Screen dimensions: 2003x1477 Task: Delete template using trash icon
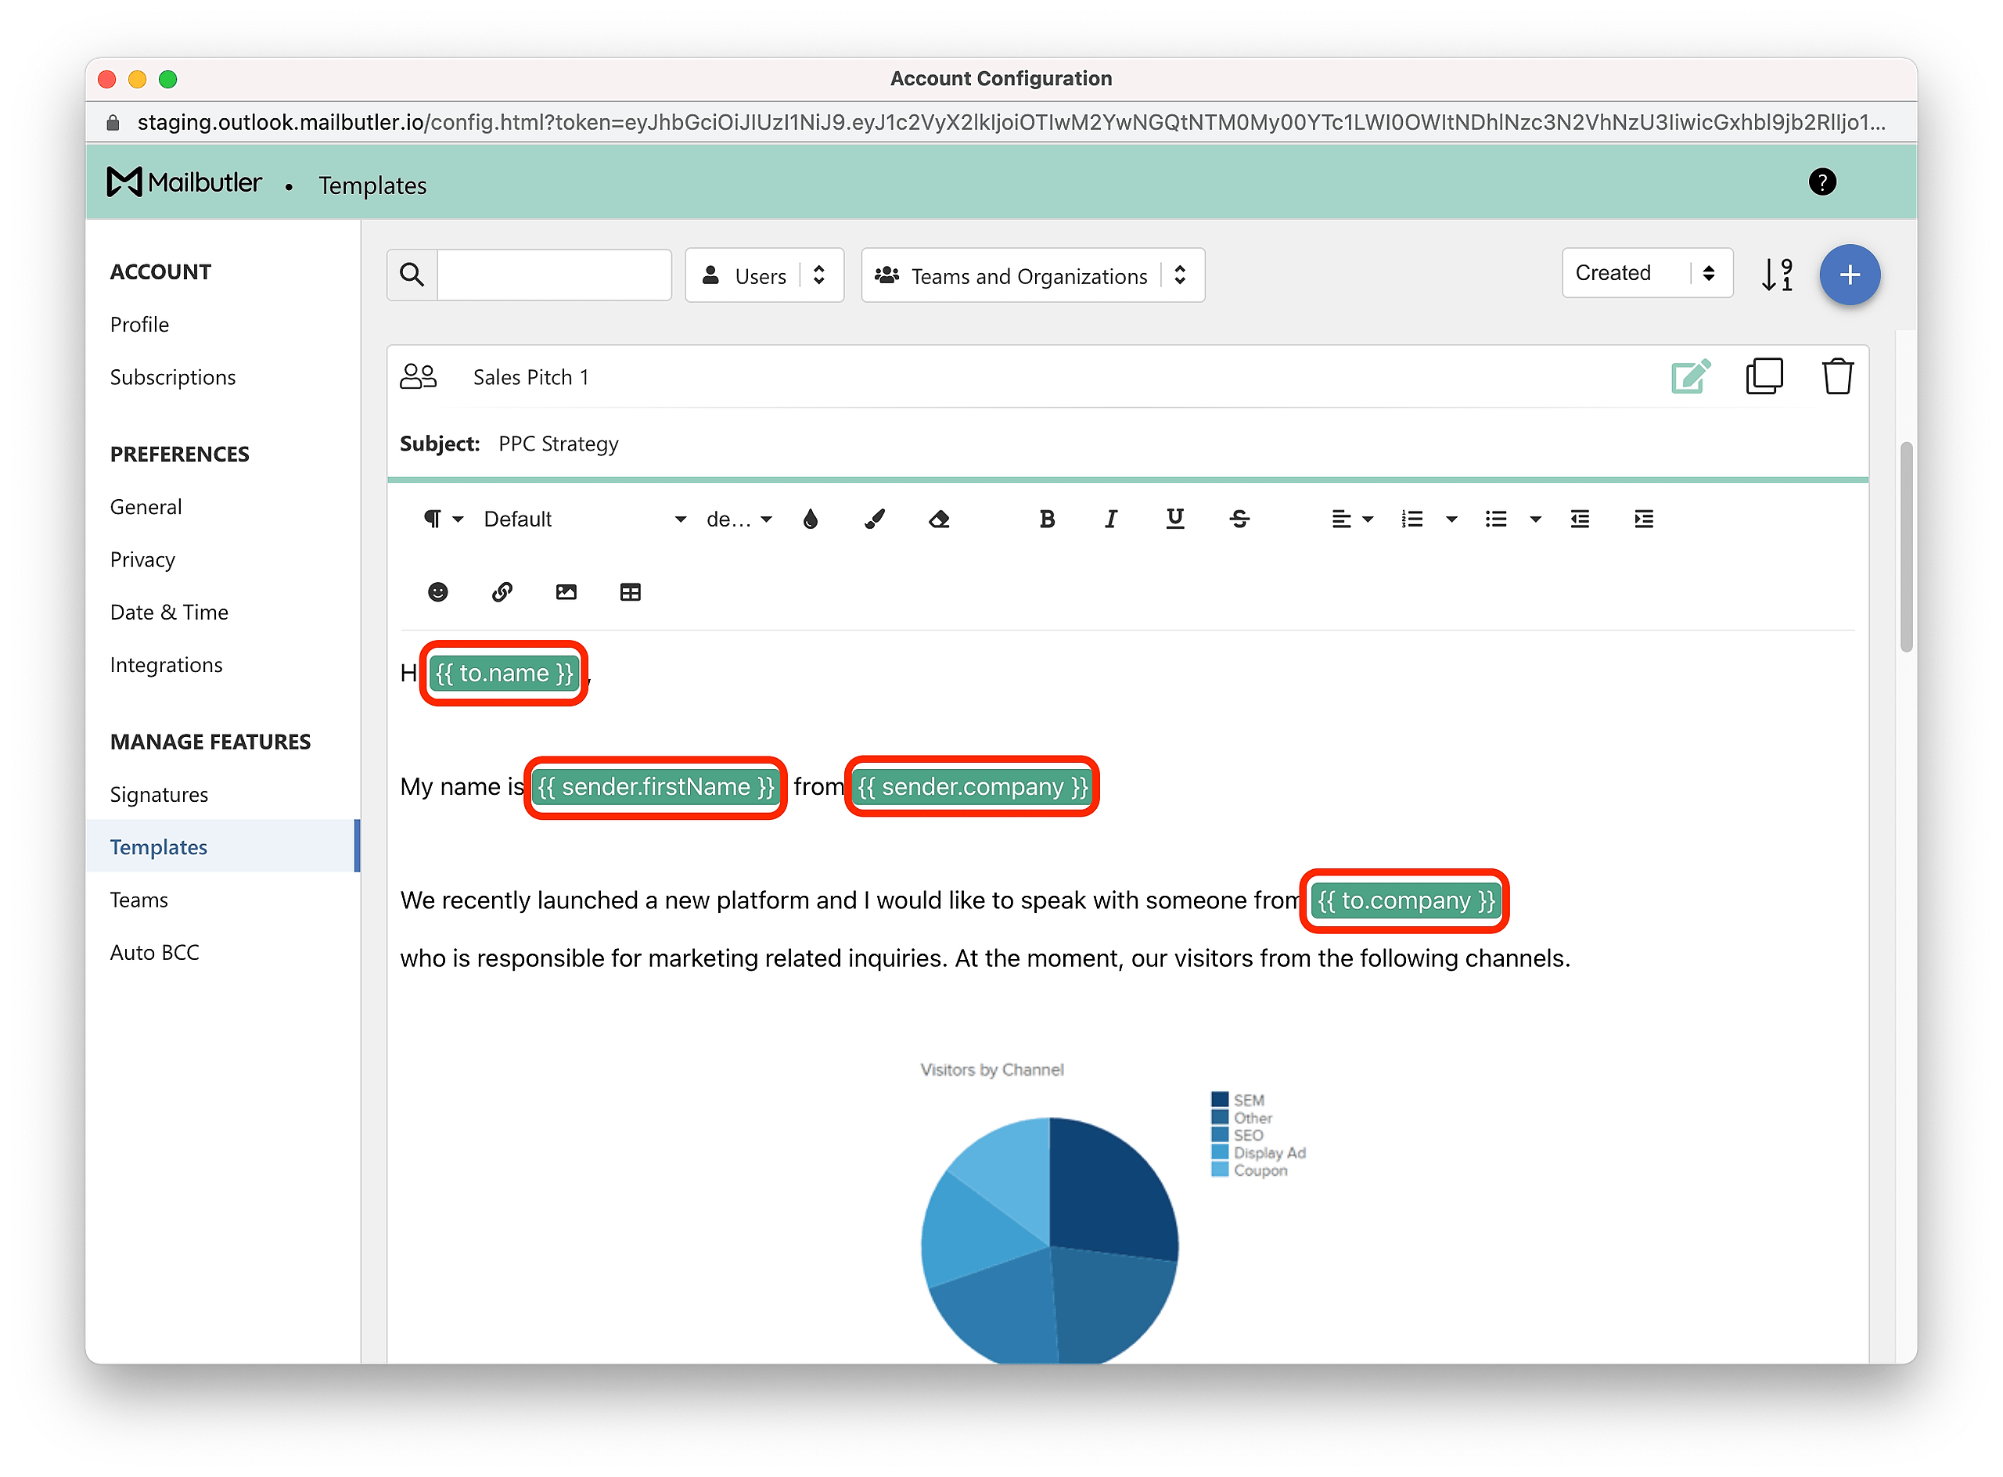coord(1838,376)
